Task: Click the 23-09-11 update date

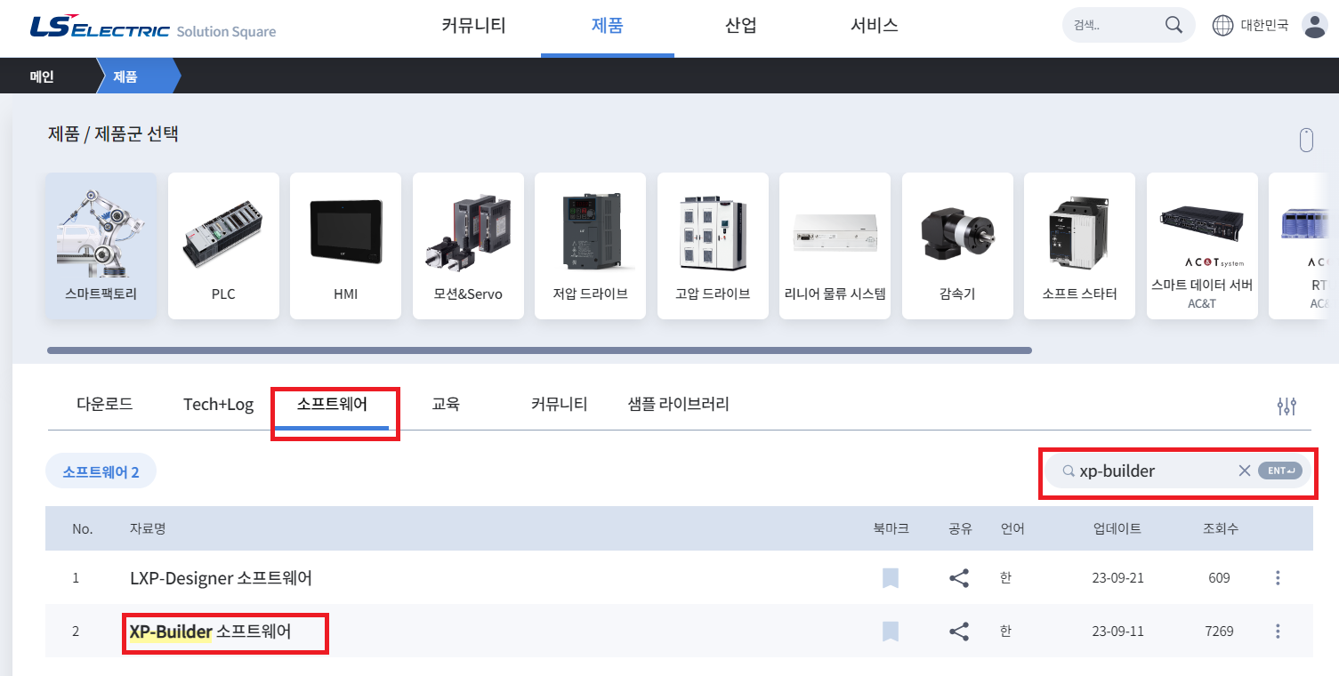Action: 1117,632
